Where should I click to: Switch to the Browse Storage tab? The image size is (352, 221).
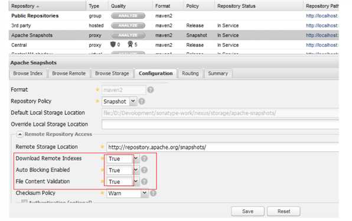(x=112, y=73)
